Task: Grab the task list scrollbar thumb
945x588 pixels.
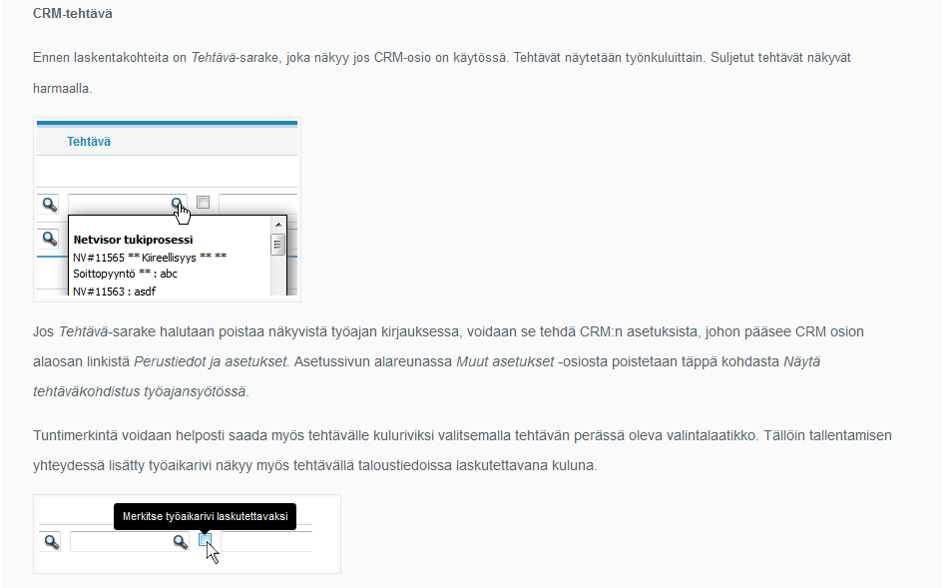Action: 277,245
